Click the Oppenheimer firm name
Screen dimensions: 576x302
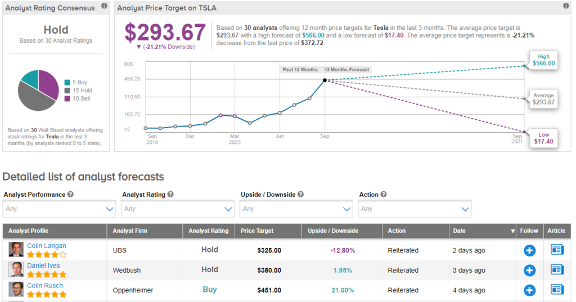pos(133,290)
